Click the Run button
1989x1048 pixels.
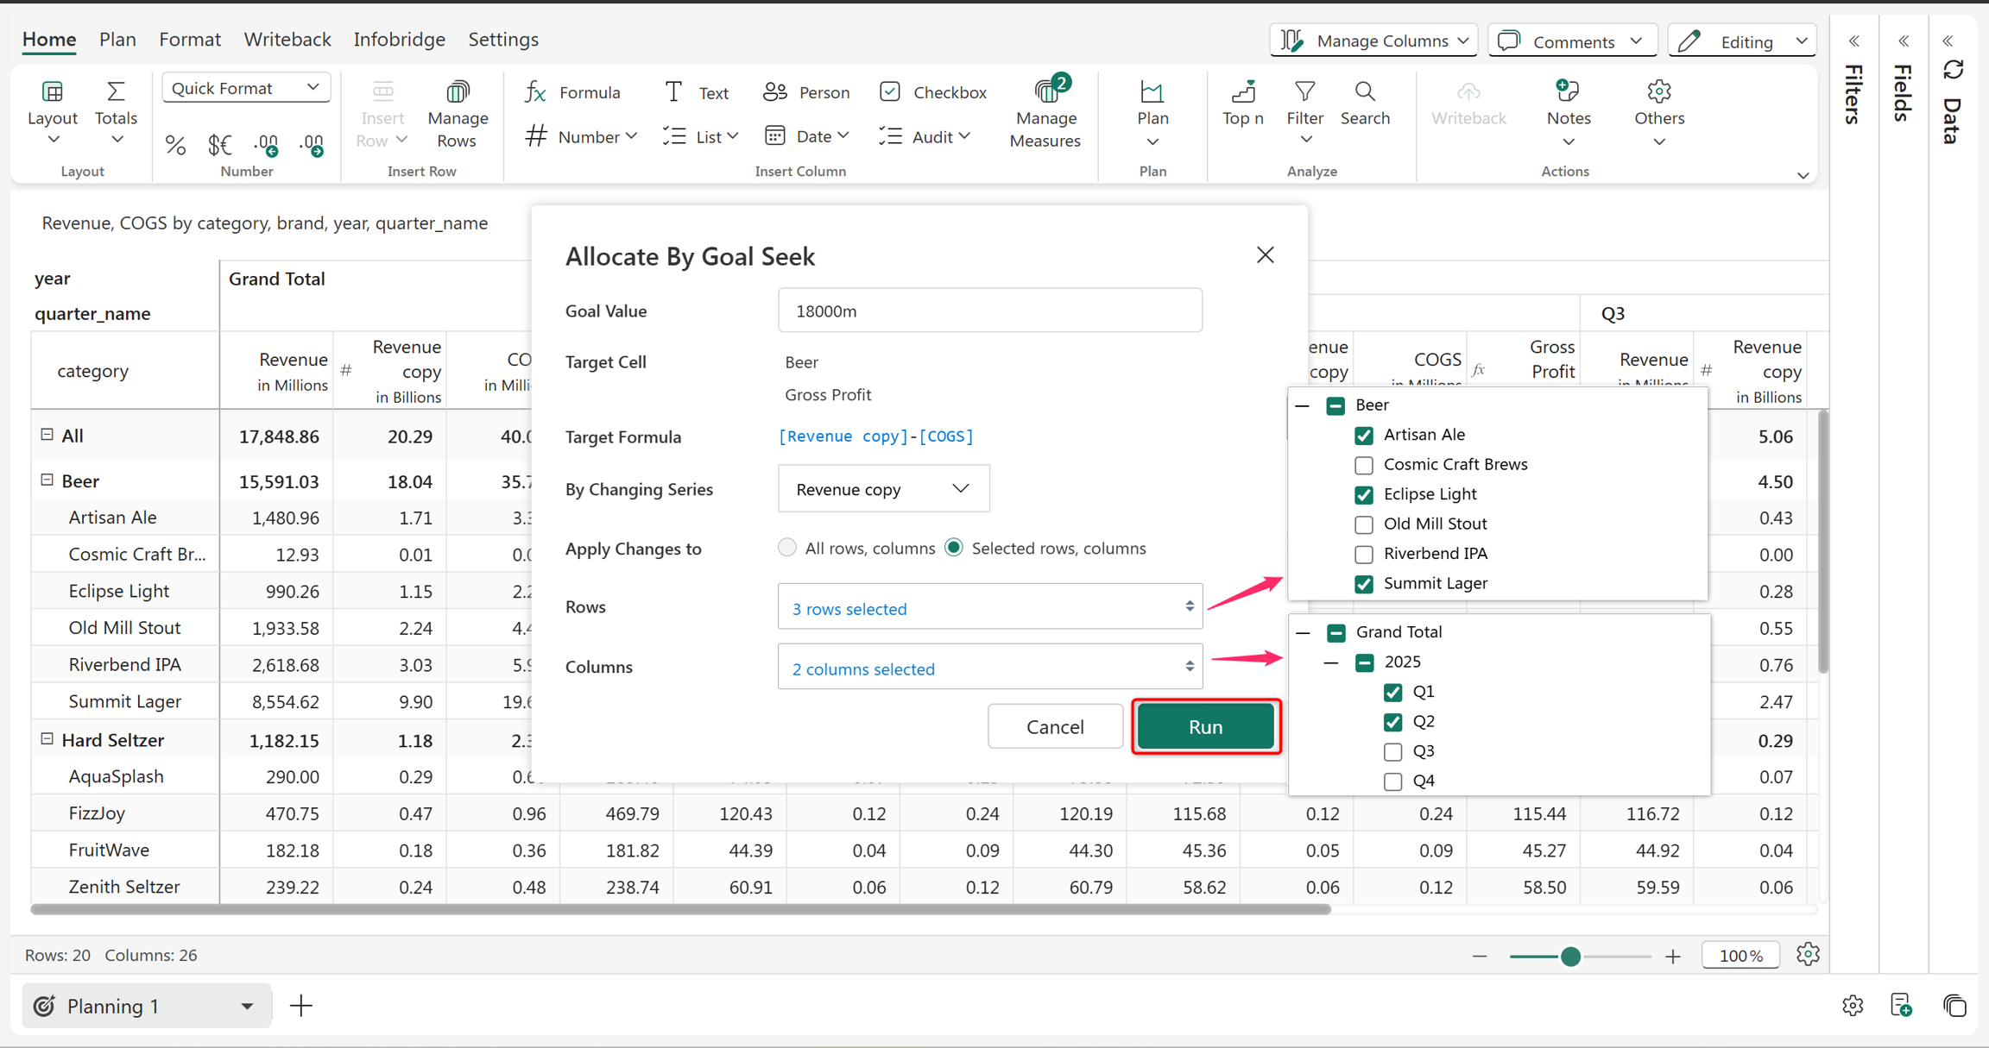[x=1205, y=726]
